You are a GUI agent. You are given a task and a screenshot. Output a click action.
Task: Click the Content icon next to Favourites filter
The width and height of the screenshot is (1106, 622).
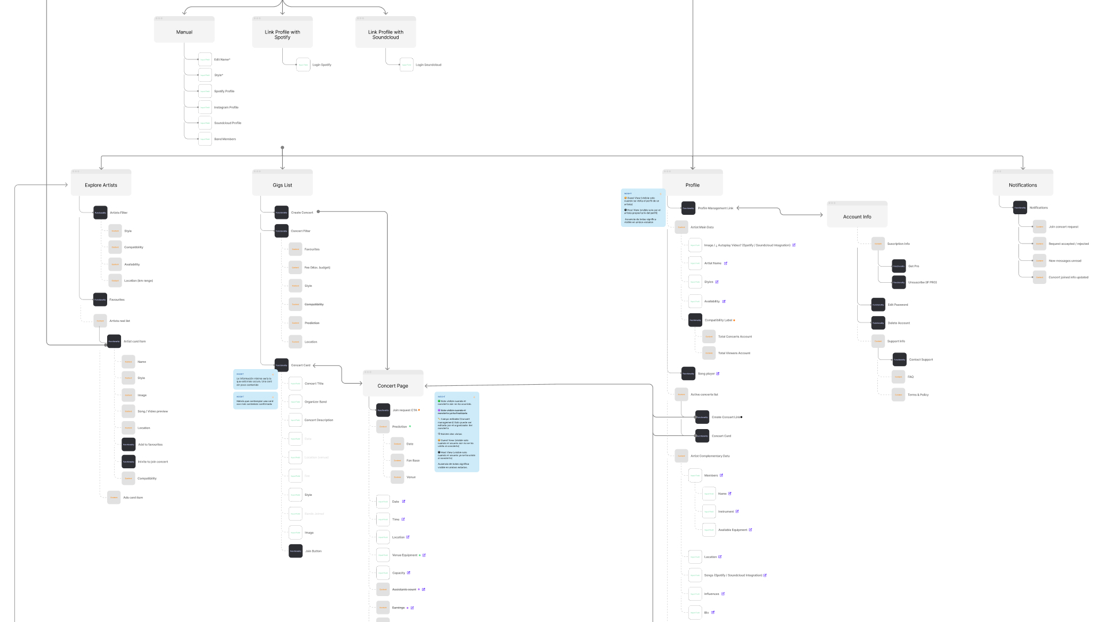(x=296, y=249)
